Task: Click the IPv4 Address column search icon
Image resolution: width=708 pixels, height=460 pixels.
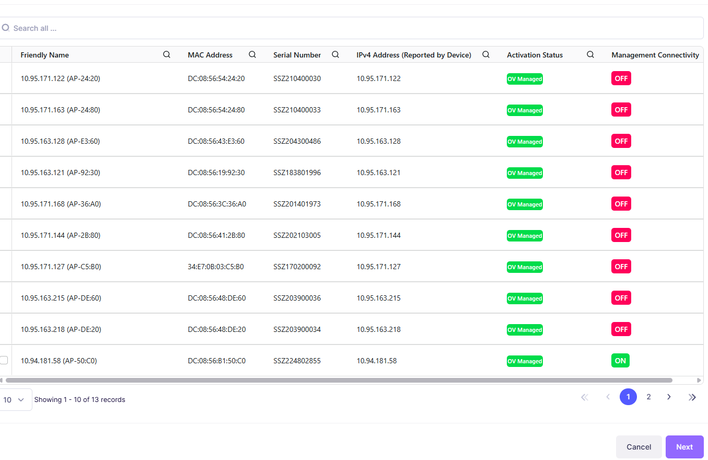Action: 486,54
